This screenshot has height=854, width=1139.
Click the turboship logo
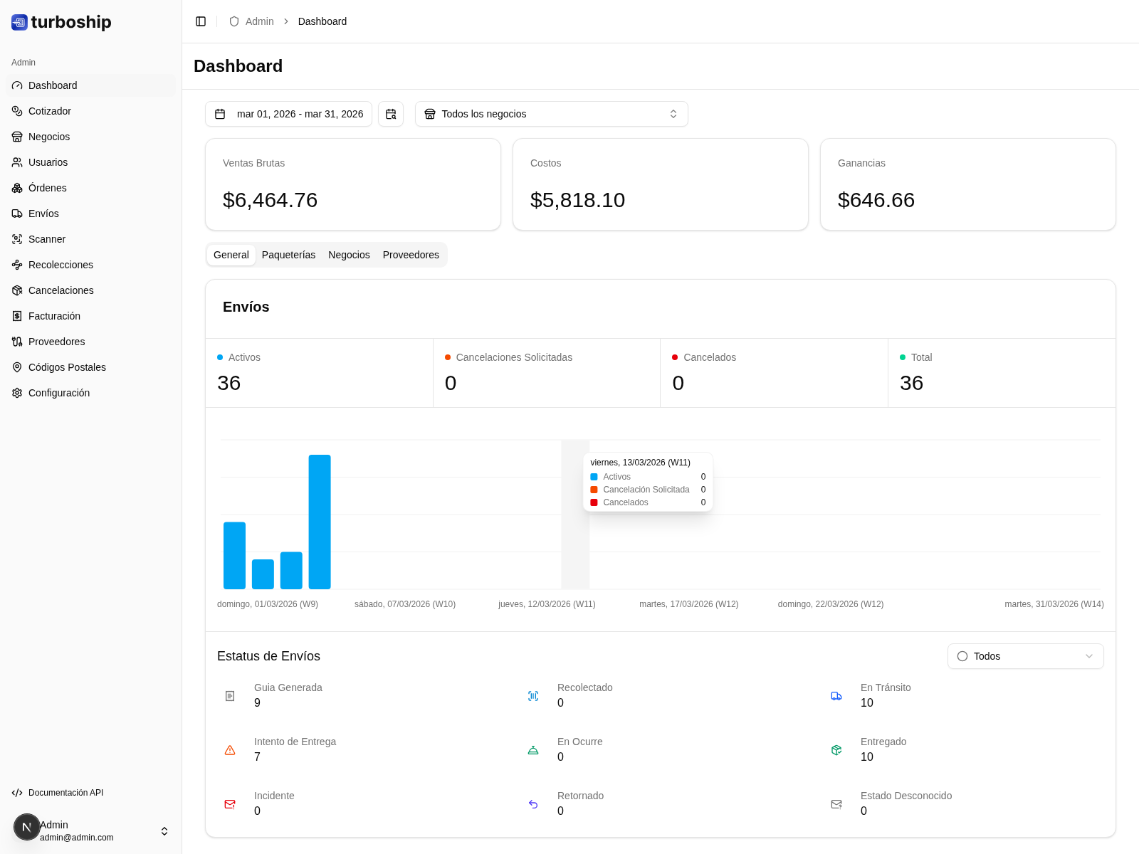click(62, 22)
